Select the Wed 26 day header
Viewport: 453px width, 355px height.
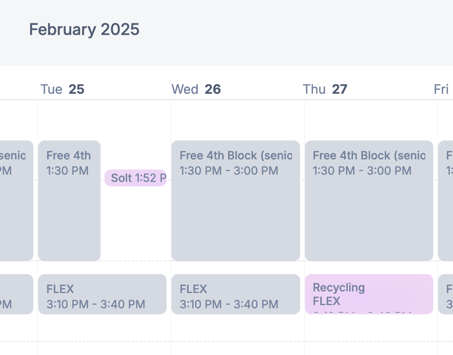(x=196, y=89)
